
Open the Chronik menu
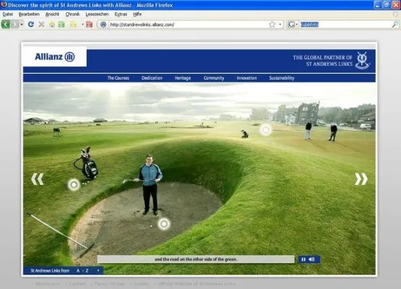72,14
